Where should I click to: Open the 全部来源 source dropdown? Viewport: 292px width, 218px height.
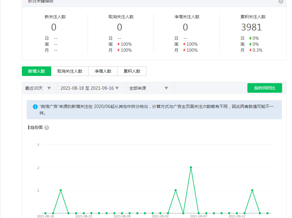tap(149, 88)
